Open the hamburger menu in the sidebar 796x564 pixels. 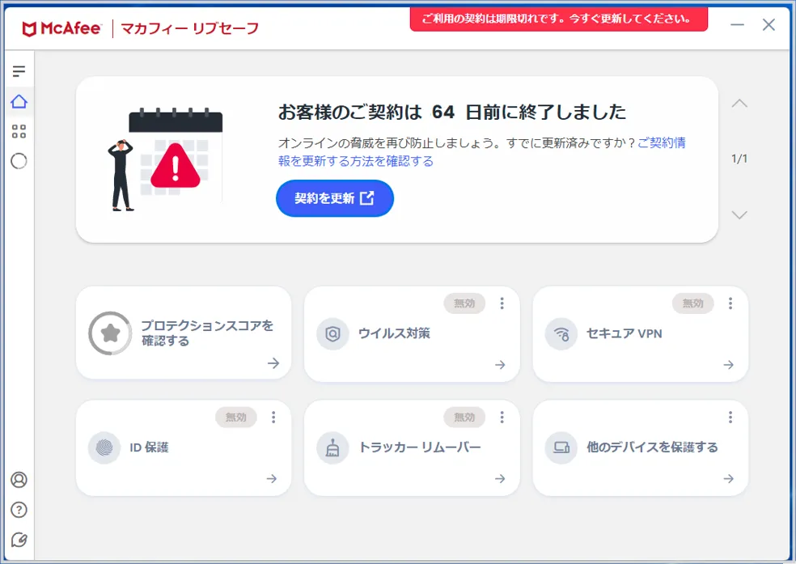pyautogui.click(x=19, y=71)
